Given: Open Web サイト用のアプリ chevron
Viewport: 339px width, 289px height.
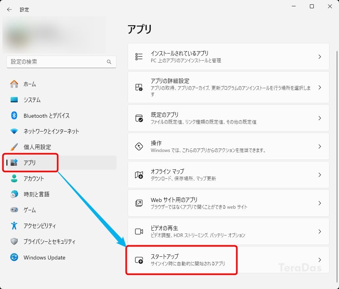Looking at the screenshot, I should point(320,203).
